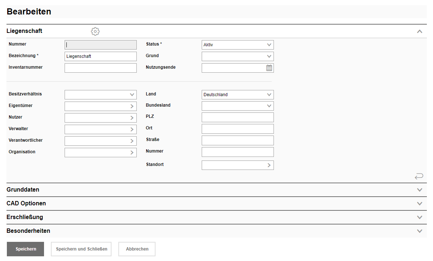Screen dimensions: 433x261
Task: Open the Verwalter selection arrow
Action: point(132,129)
